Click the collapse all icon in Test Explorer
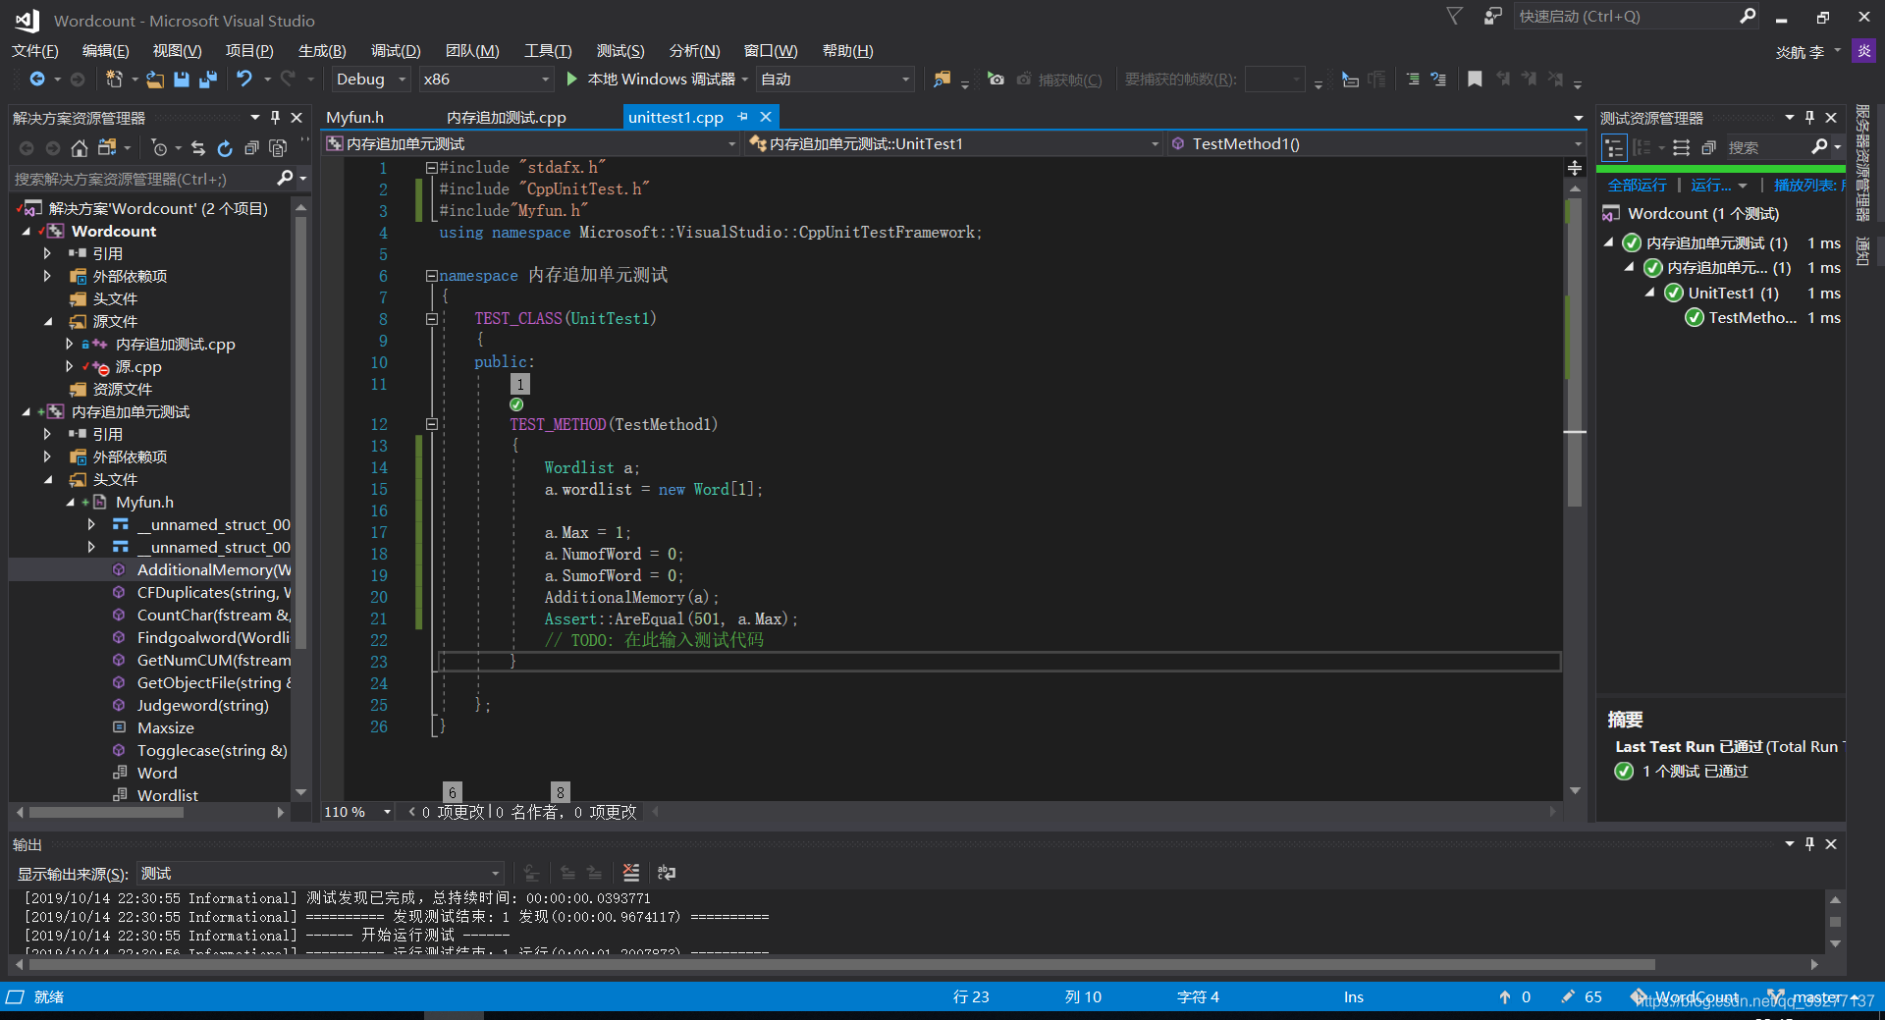This screenshot has width=1885, height=1020. click(x=1708, y=147)
